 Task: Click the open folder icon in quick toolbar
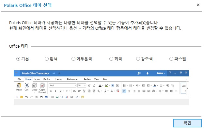[22, 97]
